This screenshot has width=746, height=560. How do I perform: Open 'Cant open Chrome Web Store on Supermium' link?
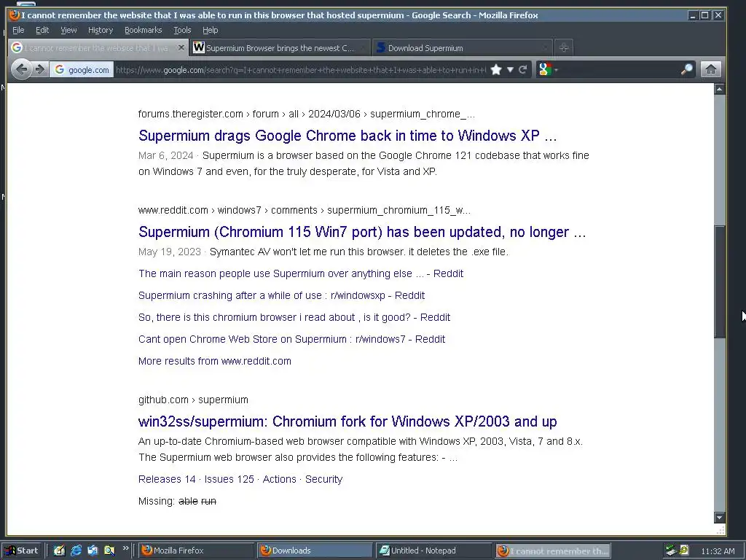[291, 339]
